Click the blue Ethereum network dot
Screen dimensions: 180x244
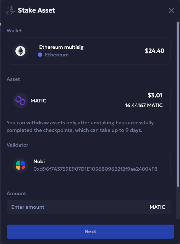[x=40, y=55]
